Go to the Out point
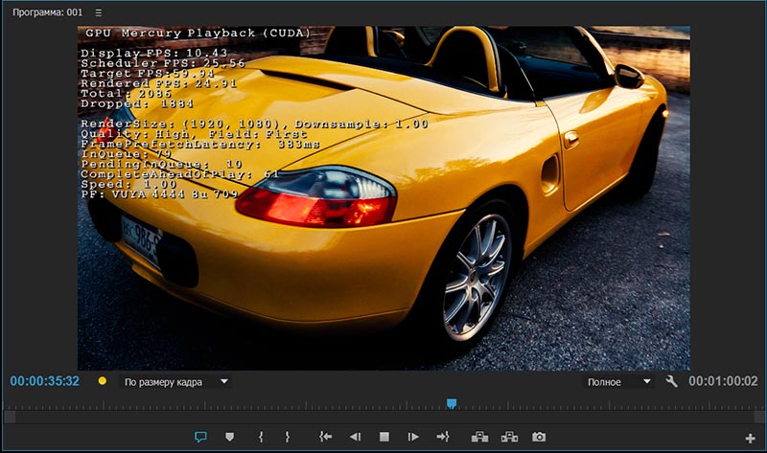The width and height of the screenshot is (767, 453). (443, 437)
